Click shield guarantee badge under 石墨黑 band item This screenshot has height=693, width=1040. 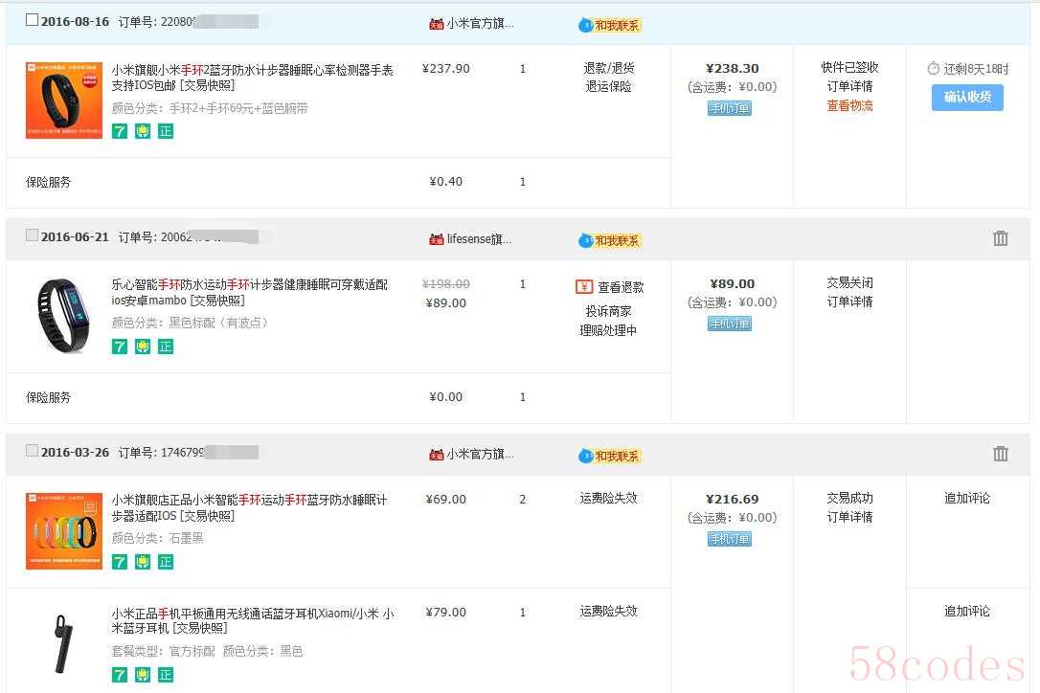143,563
